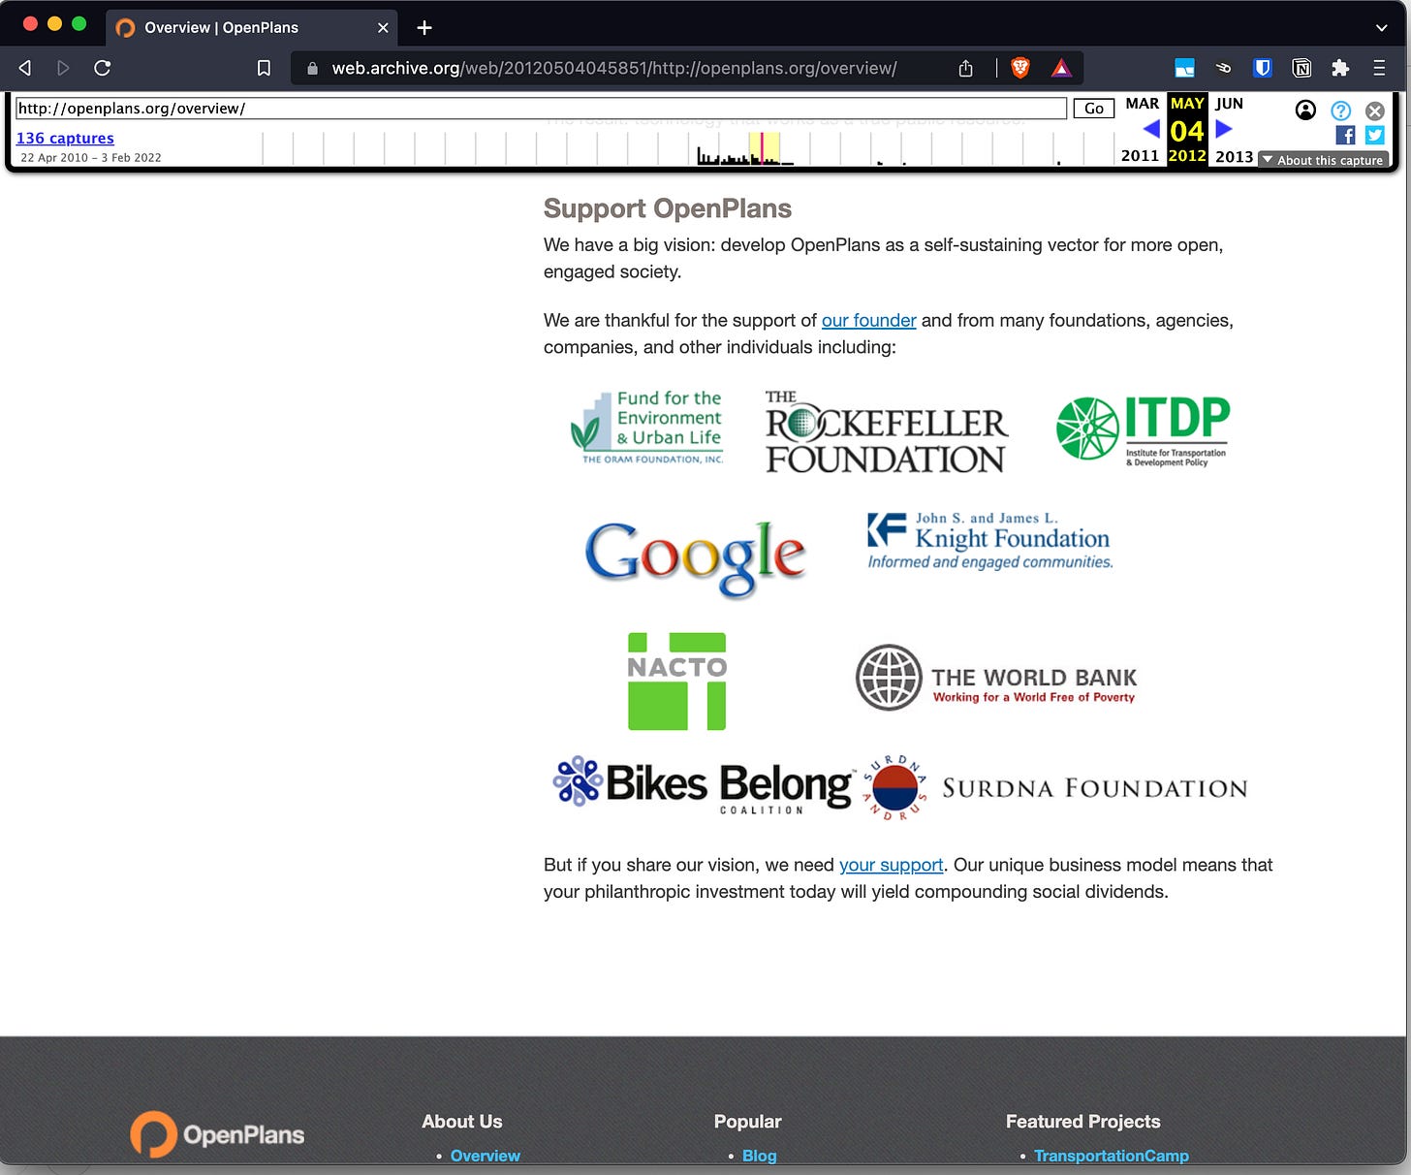Open the Brave Rewards triangle icon
The image size is (1411, 1175).
(1061, 68)
